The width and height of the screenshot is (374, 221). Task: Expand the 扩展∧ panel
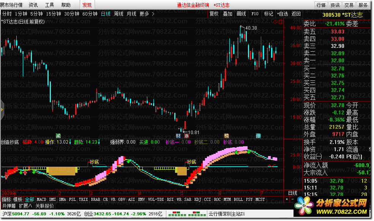click(25, 206)
